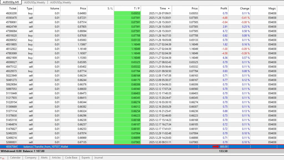Switch to the AUDUSDp,M5 chart tab
The image size is (284, 160).
point(11,2)
